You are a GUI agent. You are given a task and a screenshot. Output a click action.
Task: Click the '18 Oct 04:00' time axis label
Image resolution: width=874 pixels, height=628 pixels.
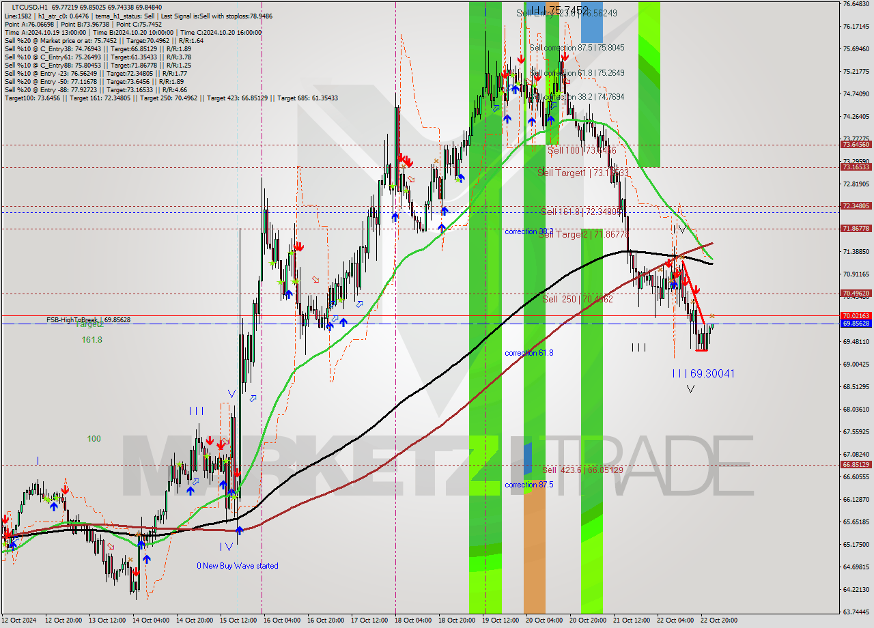[413, 620]
